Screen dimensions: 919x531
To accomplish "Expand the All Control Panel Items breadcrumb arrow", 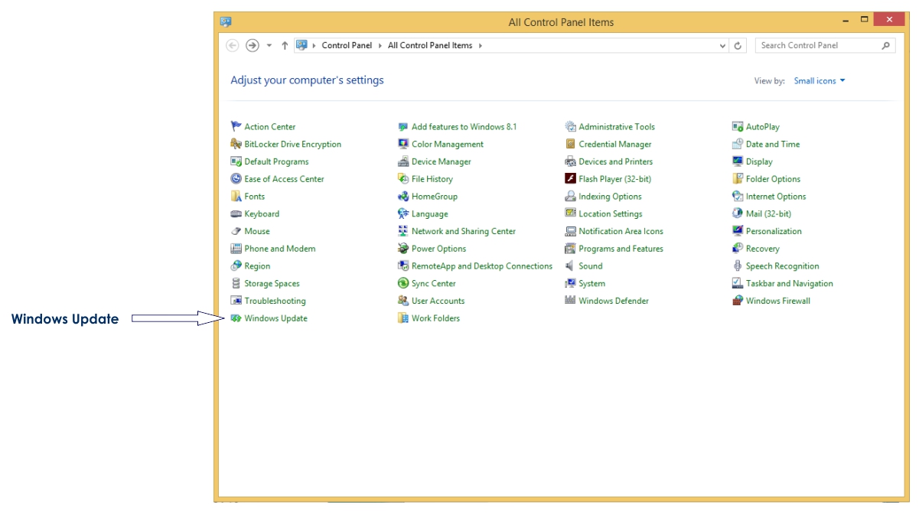I will (x=481, y=46).
